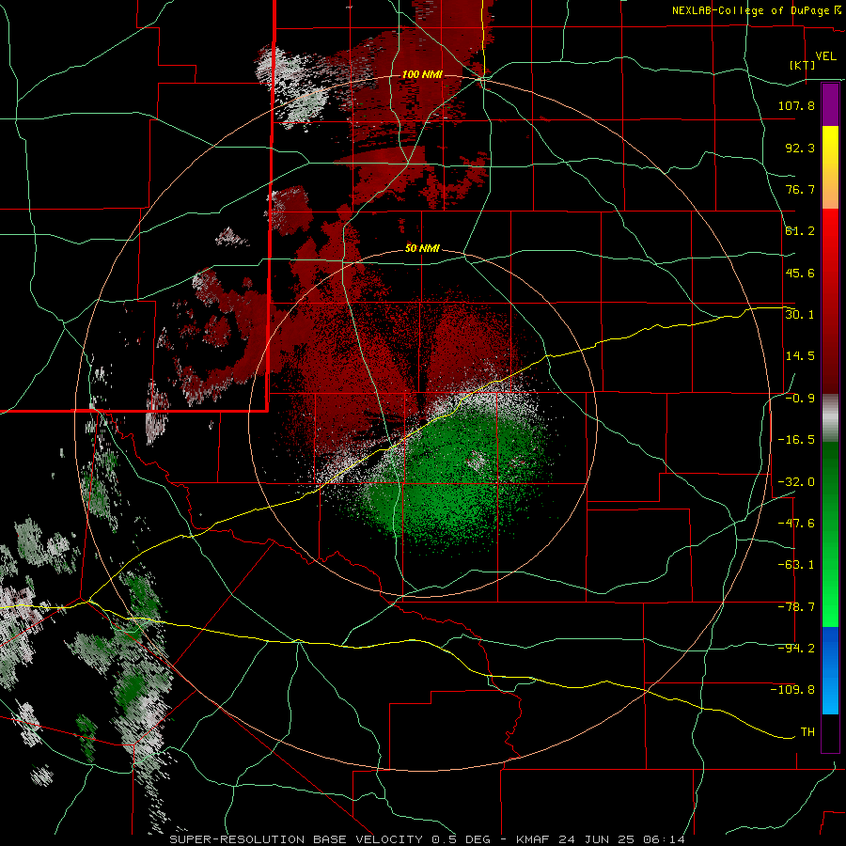Click the gray-white segment of the color bar
The height and width of the screenshot is (846, 846).
click(x=830, y=418)
